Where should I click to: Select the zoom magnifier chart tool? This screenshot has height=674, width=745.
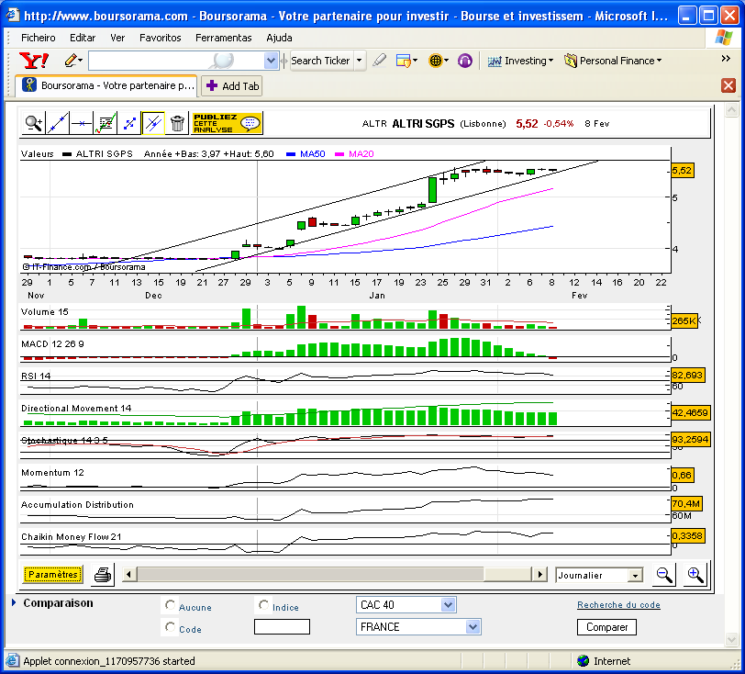point(34,123)
